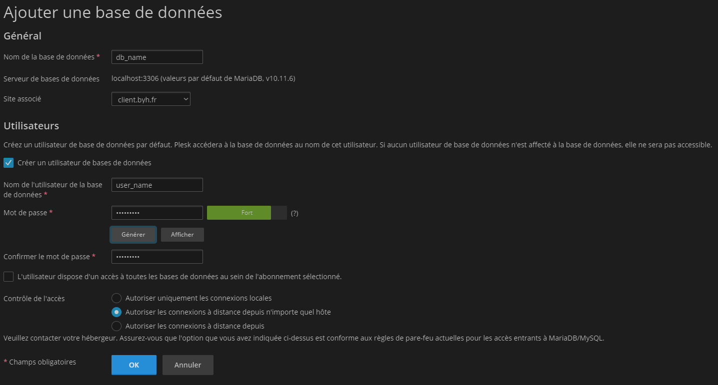The height and width of the screenshot is (385, 718).
Task: Click the user_name input field
Action: [156, 185]
